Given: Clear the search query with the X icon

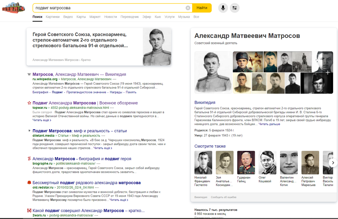Looking at the screenshot, I should coord(188,8).
